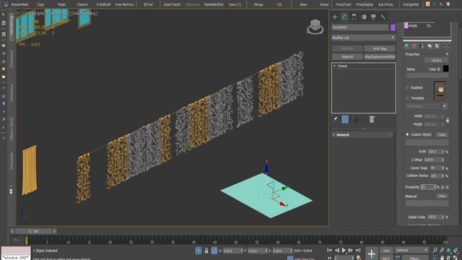Add new geometry item green icon
The height and width of the screenshot is (260, 462).
tap(407, 45)
